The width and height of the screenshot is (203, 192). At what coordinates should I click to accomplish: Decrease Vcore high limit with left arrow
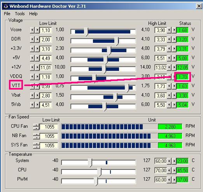[x=169, y=30]
